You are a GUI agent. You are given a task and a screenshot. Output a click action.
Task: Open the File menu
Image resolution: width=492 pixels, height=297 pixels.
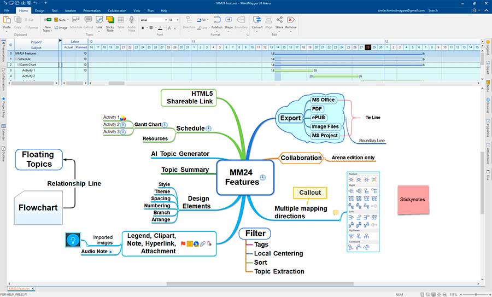(x=7, y=10)
